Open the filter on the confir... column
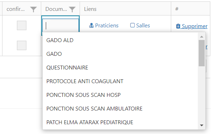This screenshot has width=211, height=134. [x=33, y=9]
